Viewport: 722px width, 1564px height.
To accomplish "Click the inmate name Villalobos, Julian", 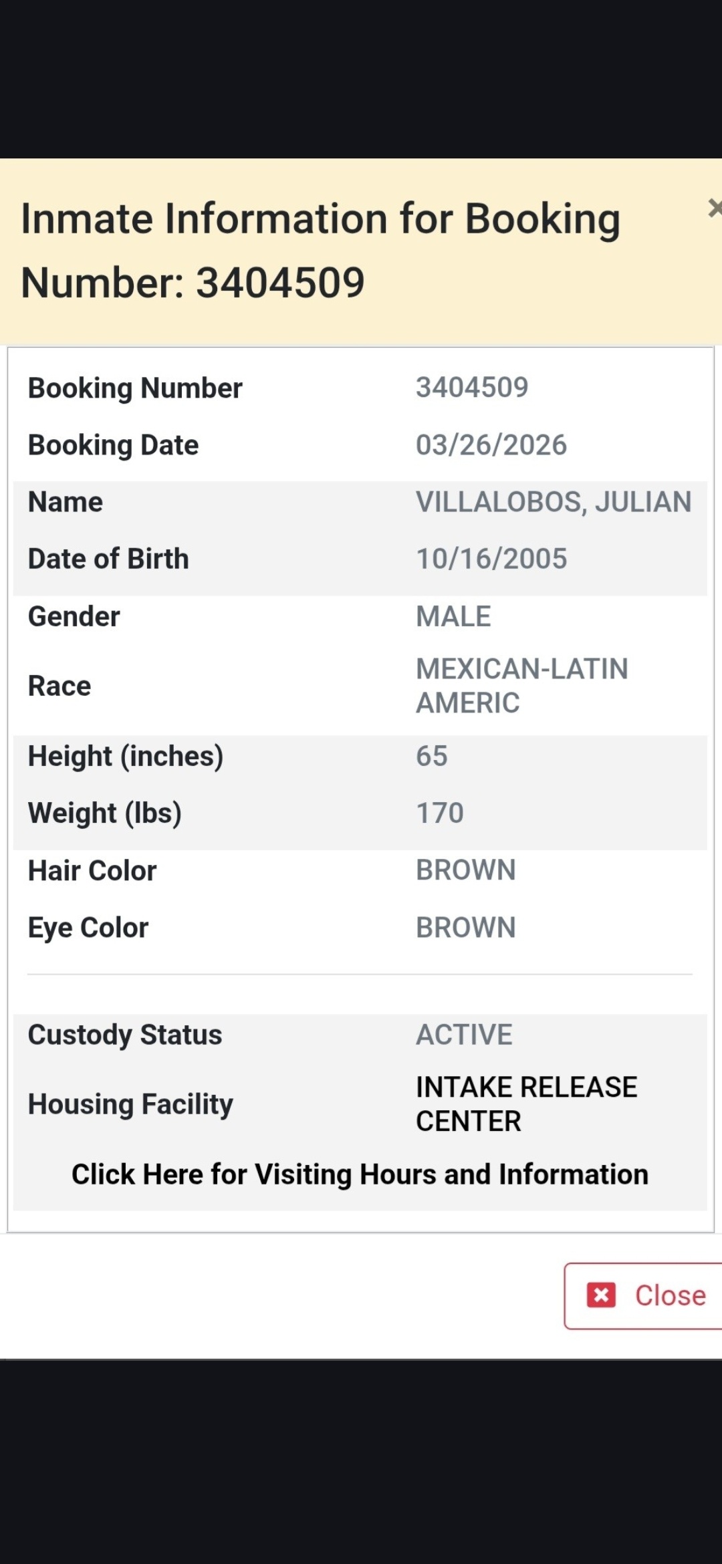I will [553, 502].
